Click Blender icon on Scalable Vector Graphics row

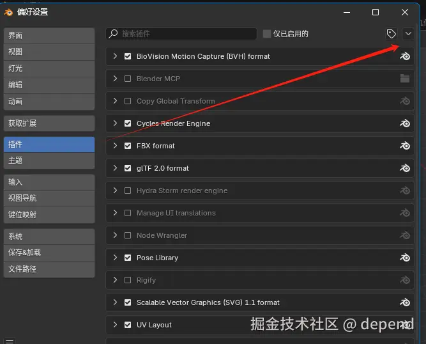click(404, 302)
